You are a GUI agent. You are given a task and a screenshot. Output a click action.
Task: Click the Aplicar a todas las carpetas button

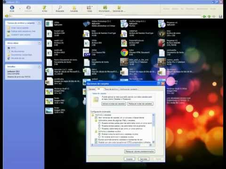114,104
